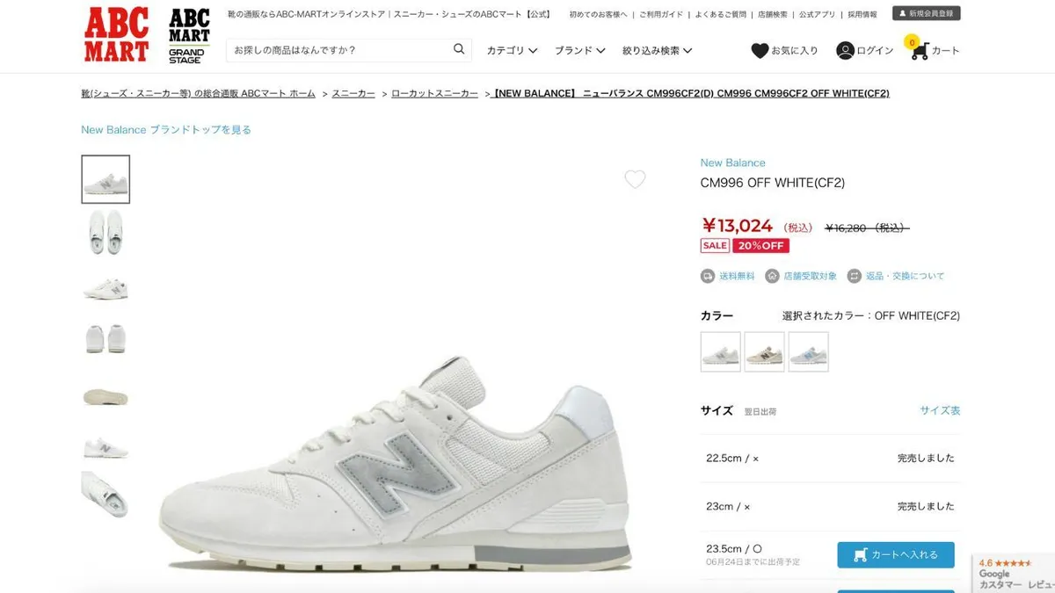
Task: Expand the カテゴリ dropdown menu
Action: tap(512, 51)
